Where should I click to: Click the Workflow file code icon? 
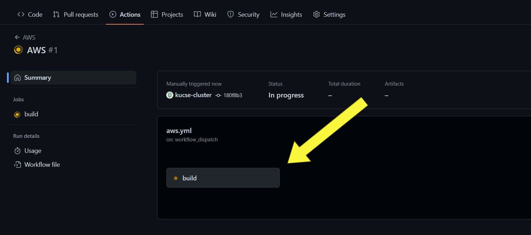(x=17, y=165)
